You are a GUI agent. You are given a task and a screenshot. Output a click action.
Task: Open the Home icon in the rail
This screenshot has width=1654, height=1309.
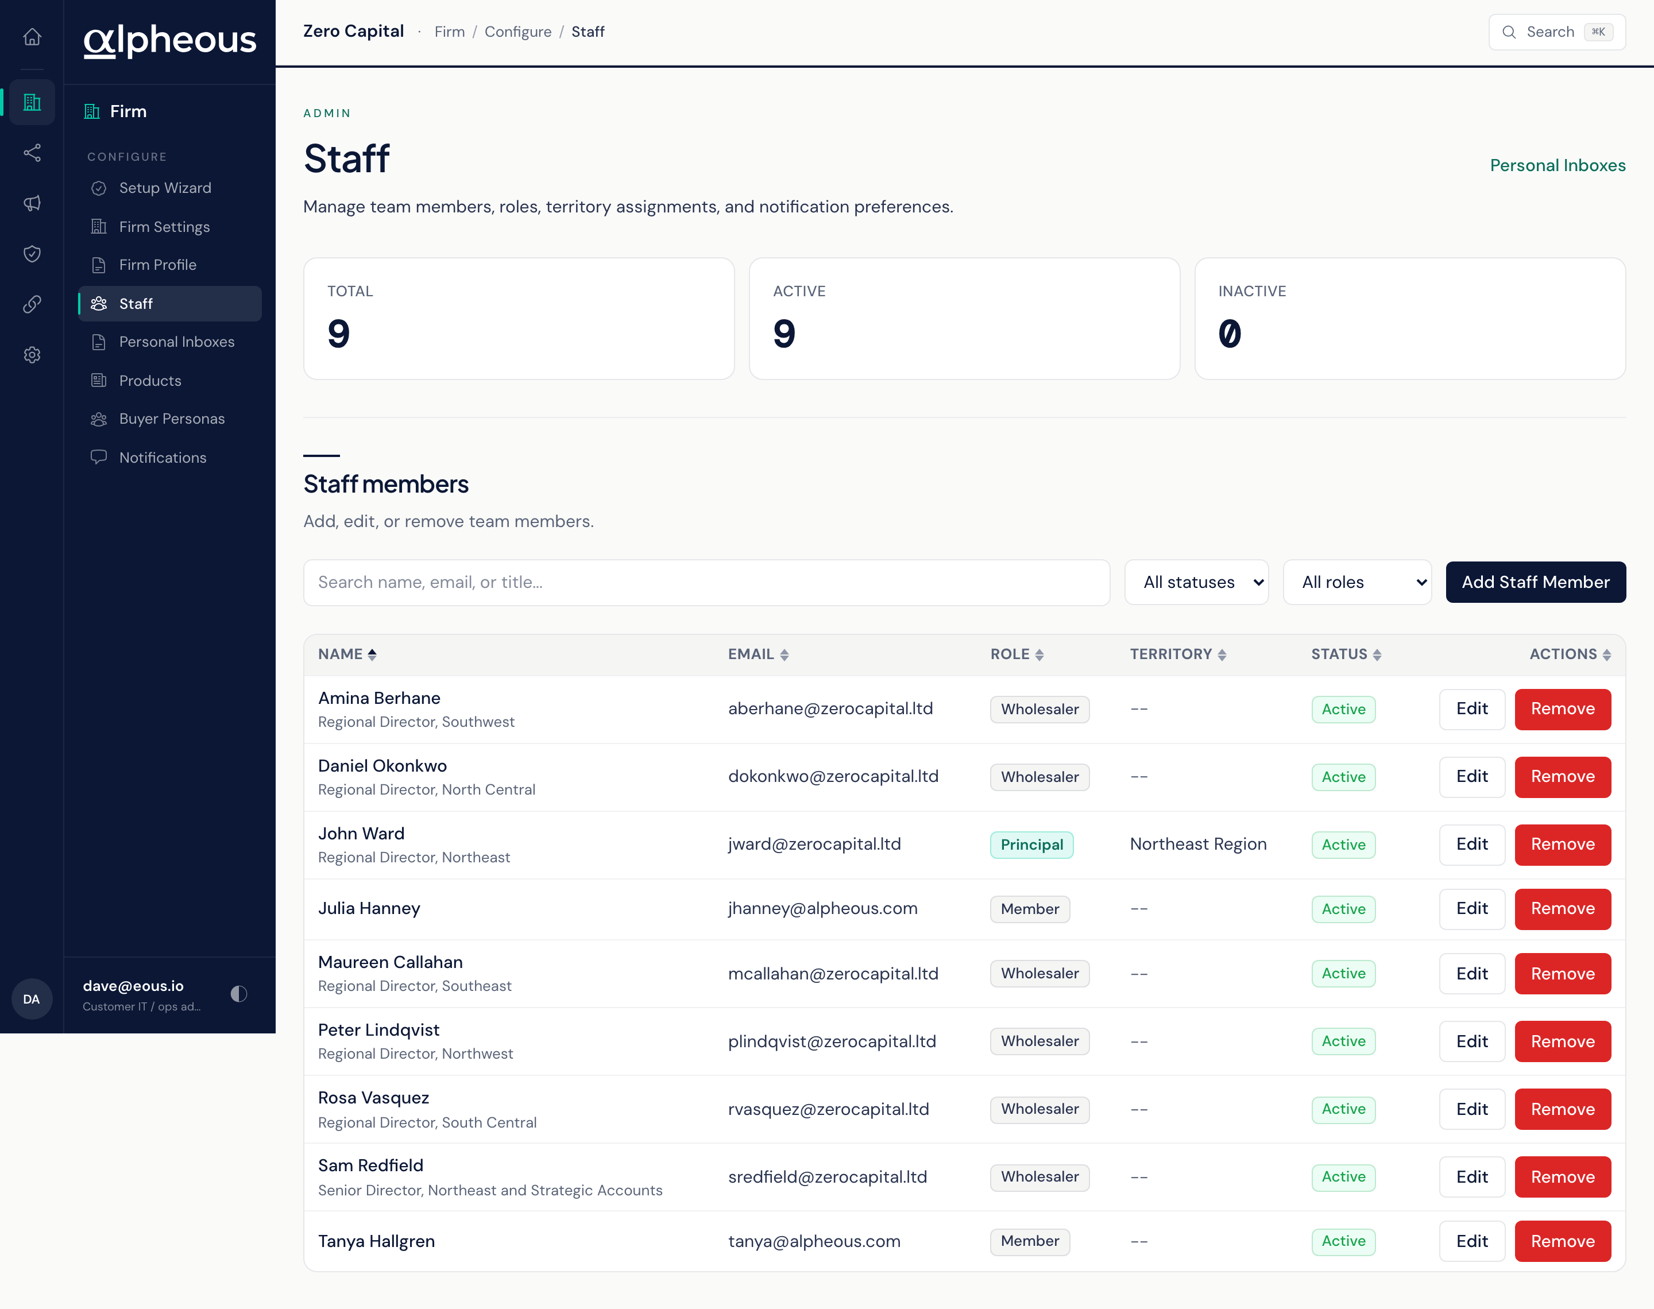point(32,36)
